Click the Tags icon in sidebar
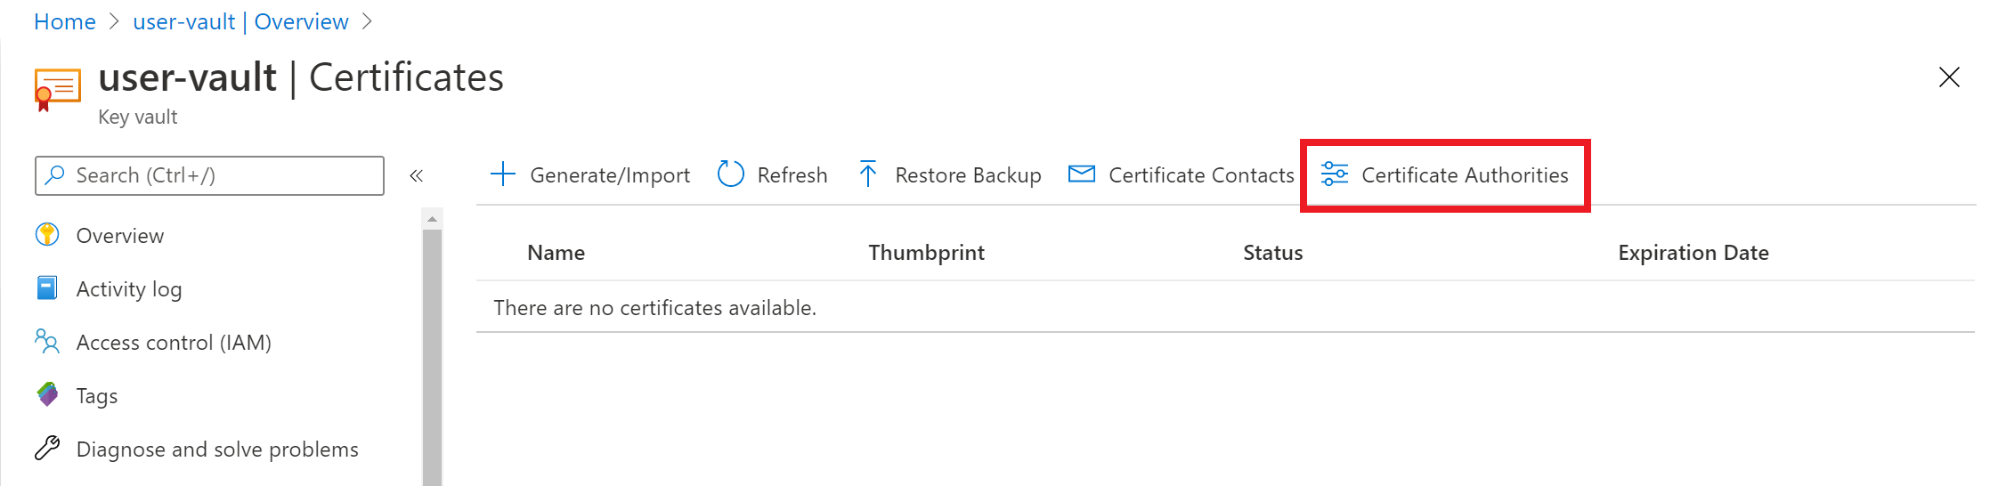The width and height of the screenshot is (1990, 486). (47, 394)
